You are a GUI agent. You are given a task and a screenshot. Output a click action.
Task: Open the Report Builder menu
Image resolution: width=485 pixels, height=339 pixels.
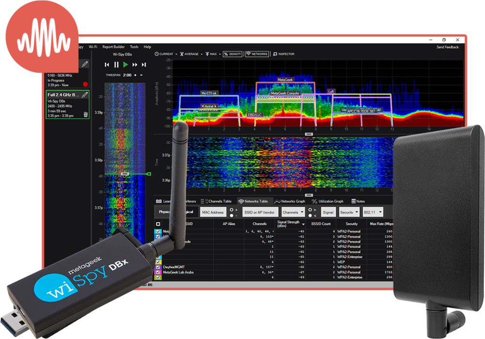114,47
